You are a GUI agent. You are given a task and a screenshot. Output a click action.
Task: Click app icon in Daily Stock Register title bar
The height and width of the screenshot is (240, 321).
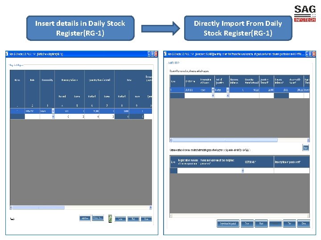tap(8, 54)
